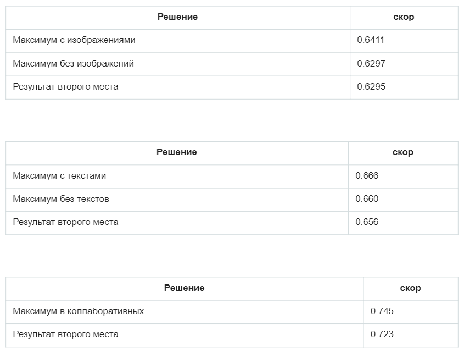Image resolution: width=464 pixels, height=351 pixels.
Task: Click "Решение" header above "Максимум с изображениями"
Action: coord(177,17)
